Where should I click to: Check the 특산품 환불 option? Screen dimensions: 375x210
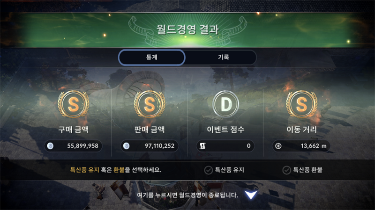(286, 170)
